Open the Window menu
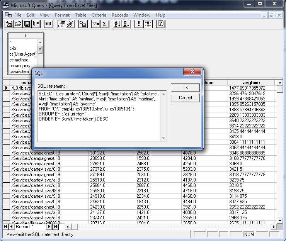 point(142,15)
